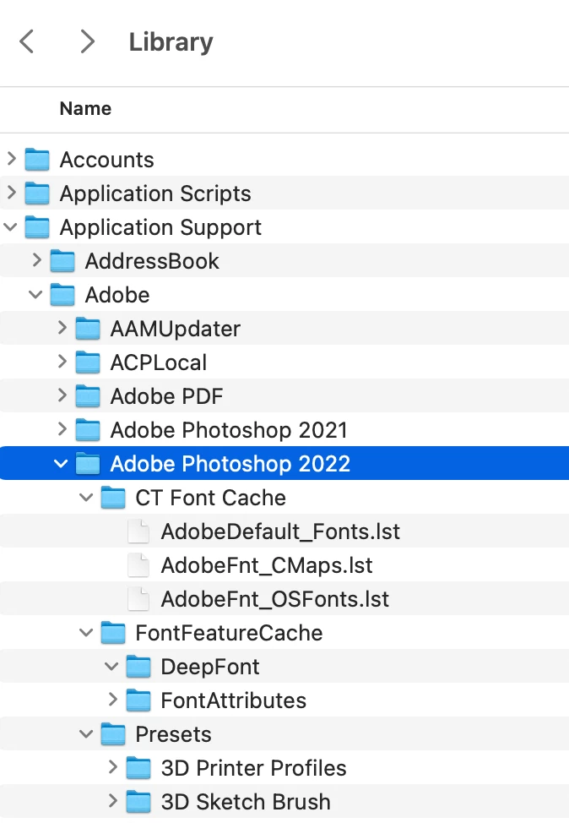This screenshot has height=823, width=569.
Task: Collapse the FontFeatureCache folder chevron
Action: coord(86,633)
